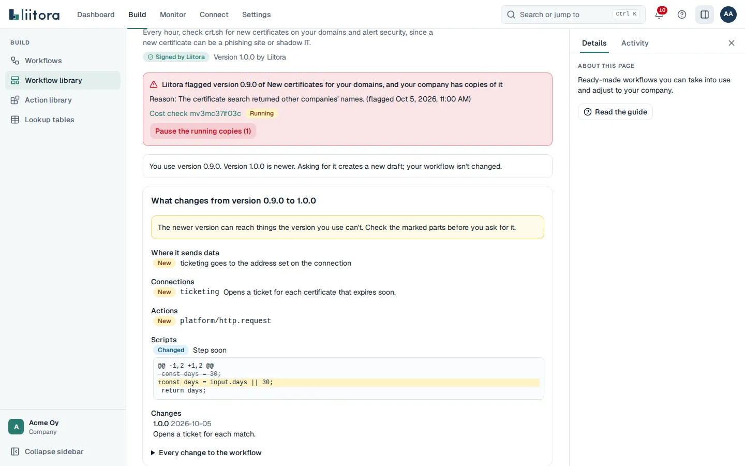Image resolution: width=745 pixels, height=466 pixels.
Task: Click version 1.0.0 2026-10-05 changelog entry
Action: pyautogui.click(x=182, y=424)
